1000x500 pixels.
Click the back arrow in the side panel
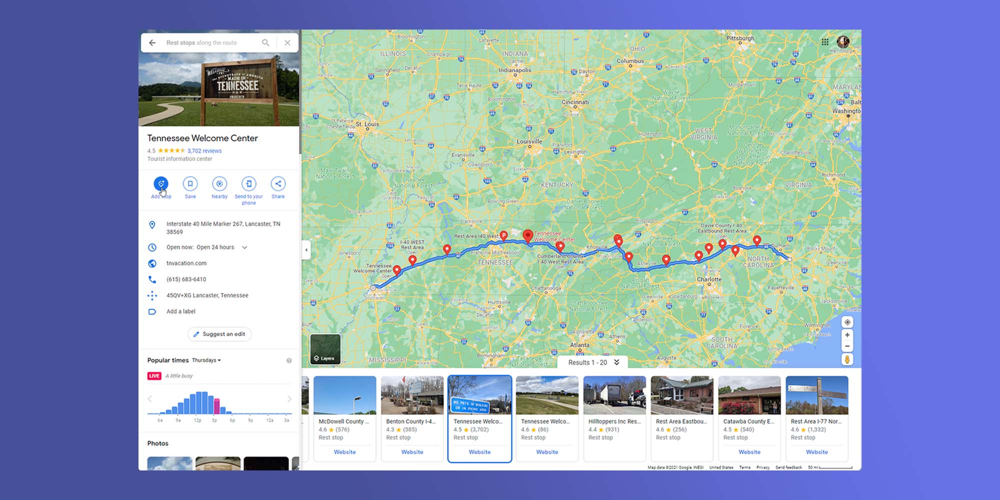coord(152,42)
